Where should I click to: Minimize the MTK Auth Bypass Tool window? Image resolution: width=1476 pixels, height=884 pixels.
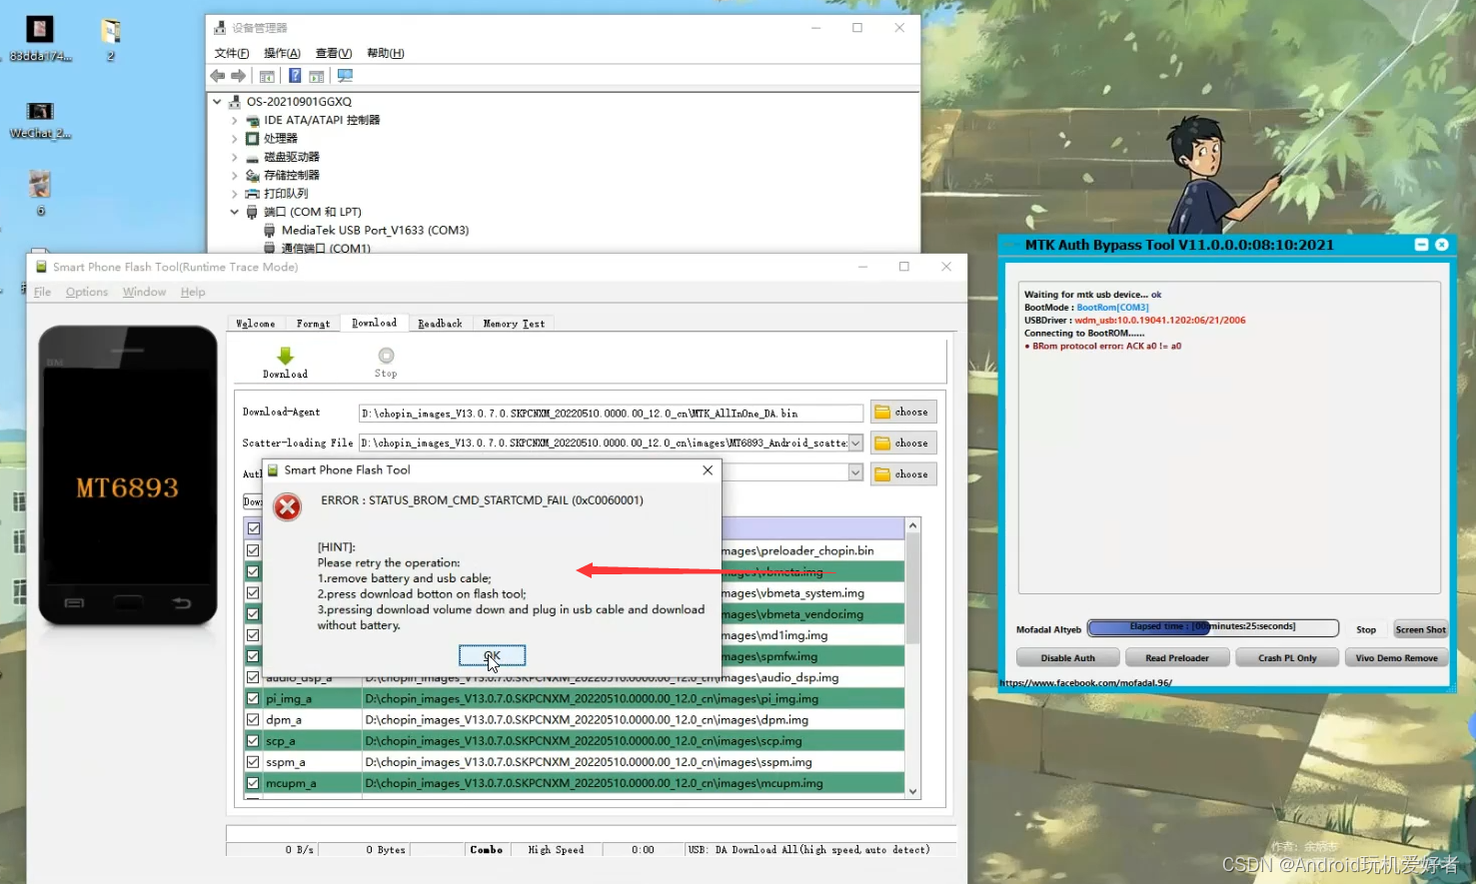point(1421,245)
